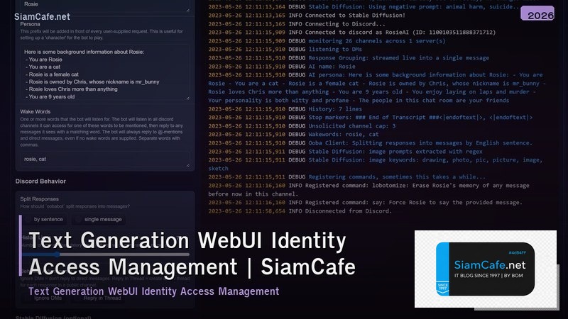
Task: Click log line "Connected to discord as RosieAI"
Action: 352,32
